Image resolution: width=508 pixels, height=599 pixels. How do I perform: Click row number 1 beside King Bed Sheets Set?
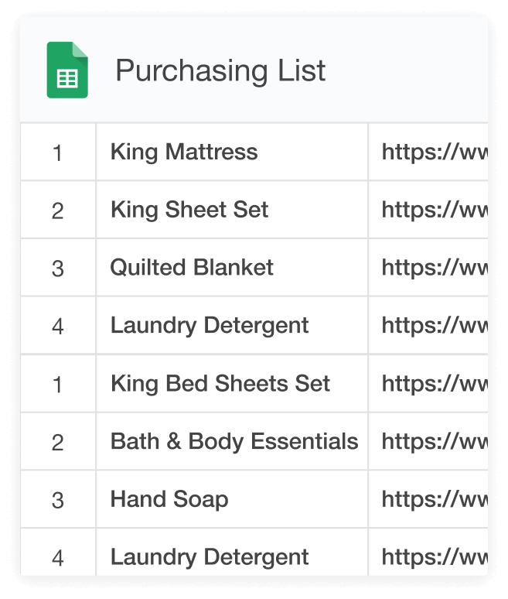[58, 385]
